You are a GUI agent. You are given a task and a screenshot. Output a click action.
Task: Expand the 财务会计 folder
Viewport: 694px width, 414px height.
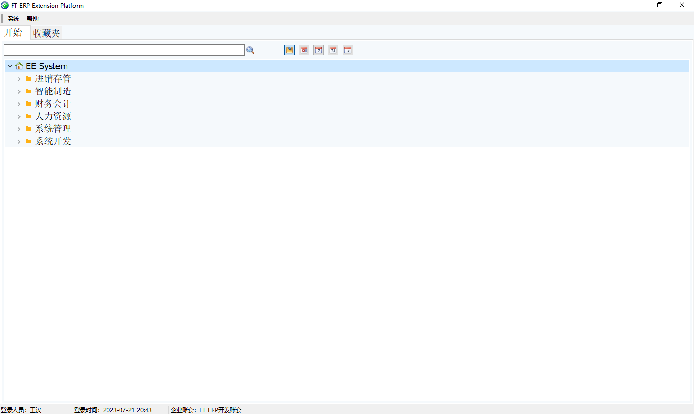[x=19, y=104]
